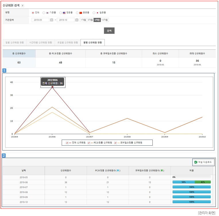Toggle the 전체 신규회원 legend checkbox

tap(67, 142)
